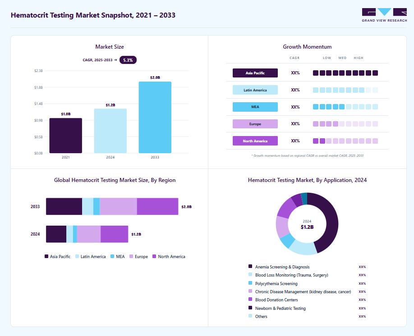Click the $1.2B label above 2024 column
The image size is (414, 336).
pos(110,105)
